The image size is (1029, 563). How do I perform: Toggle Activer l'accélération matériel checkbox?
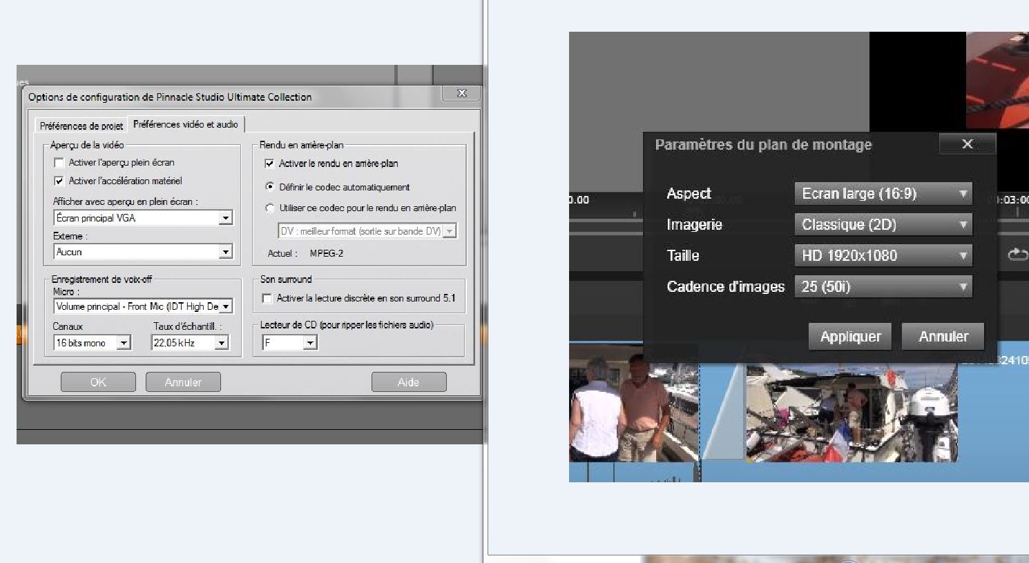click(x=59, y=181)
